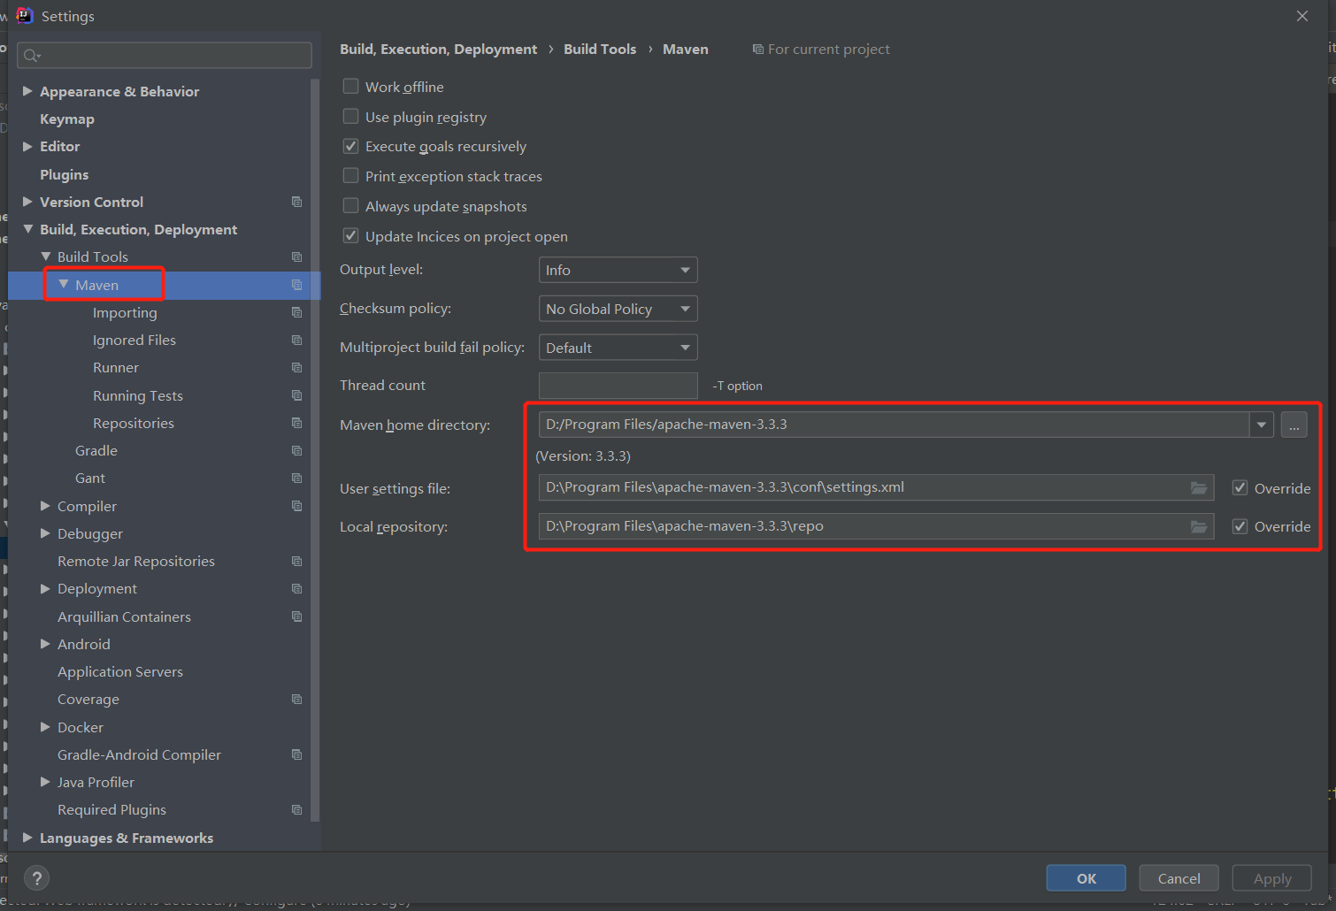
Task: Click project-level icon next to Running Tests
Action: 297,395
